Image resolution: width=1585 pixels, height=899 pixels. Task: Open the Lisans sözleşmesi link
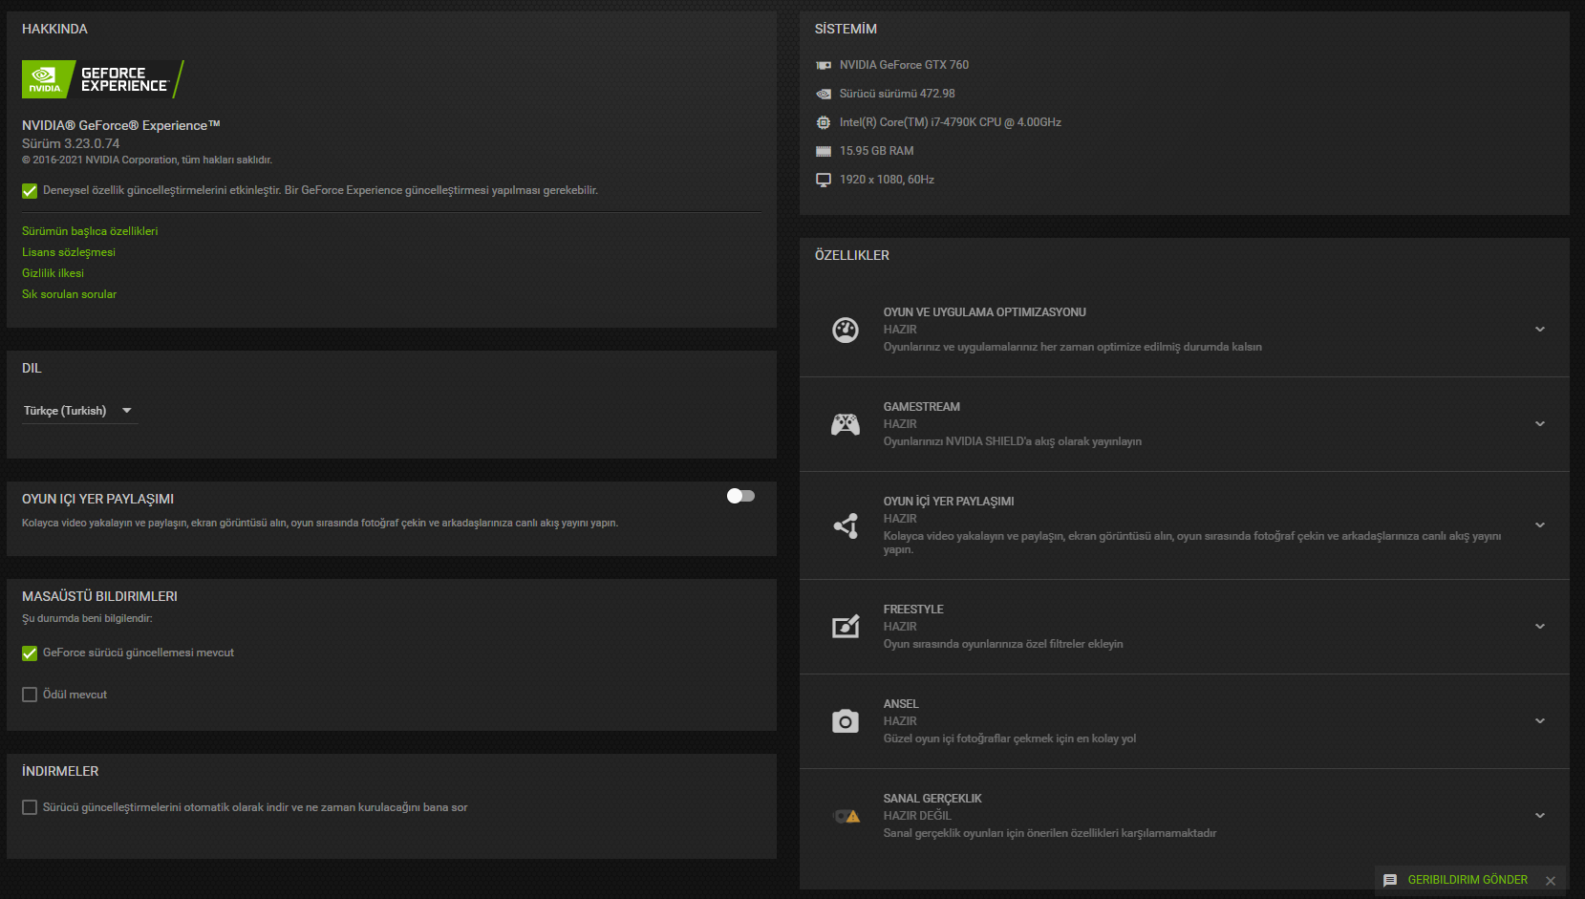pyautogui.click(x=69, y=252)
